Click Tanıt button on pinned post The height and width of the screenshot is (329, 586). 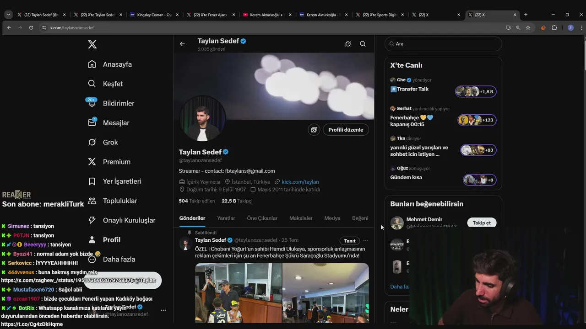[350, 241]
